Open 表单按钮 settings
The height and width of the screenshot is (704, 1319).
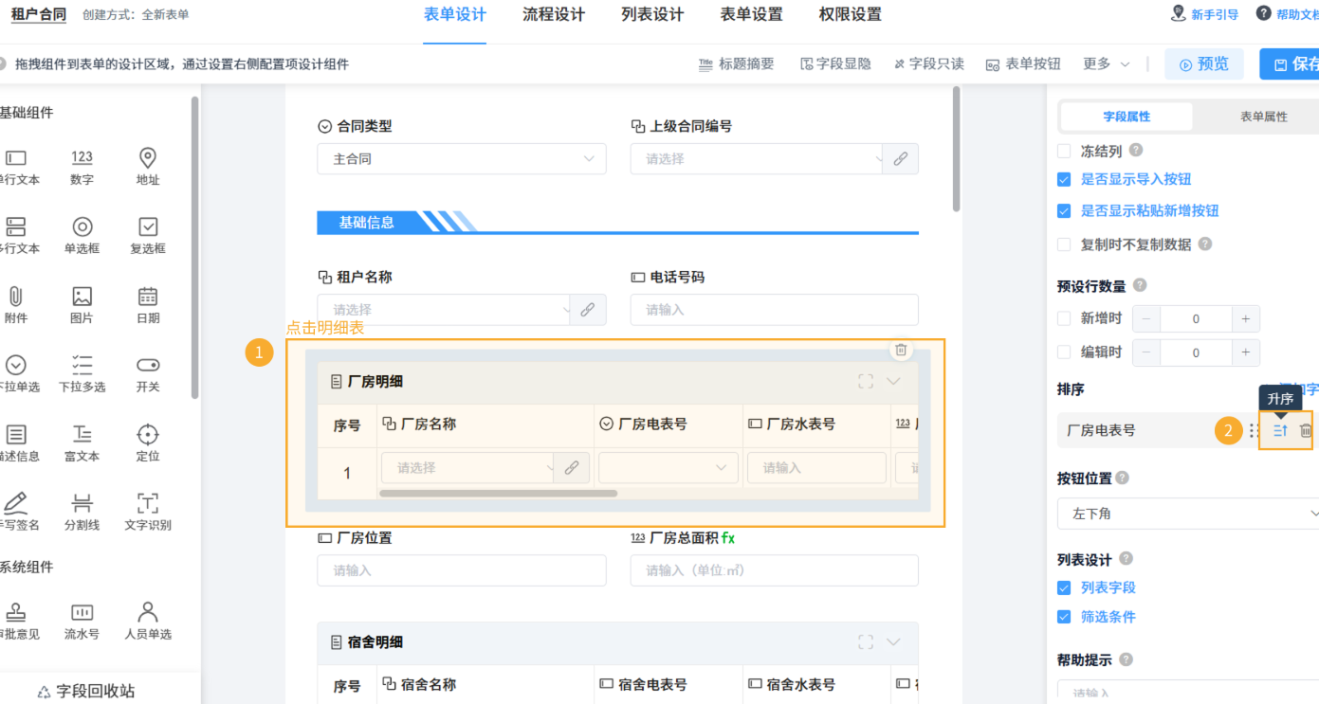click(x=1023, y=63)
